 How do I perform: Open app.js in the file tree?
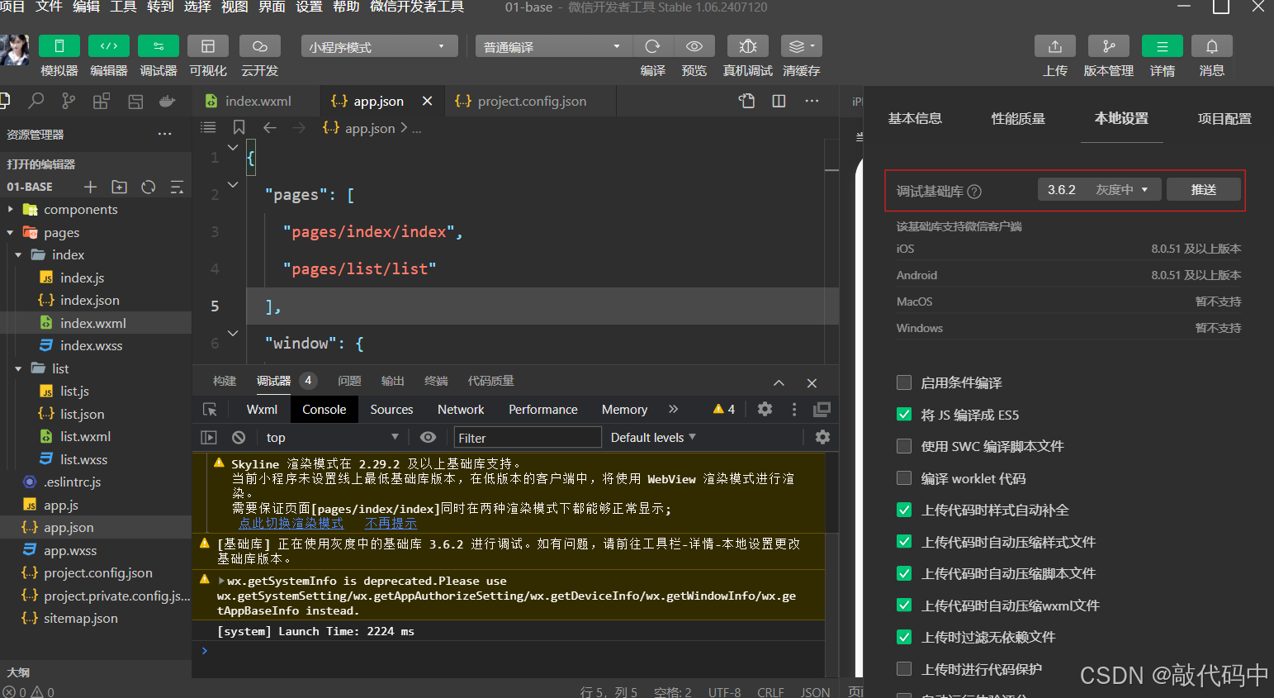point(61,505)
